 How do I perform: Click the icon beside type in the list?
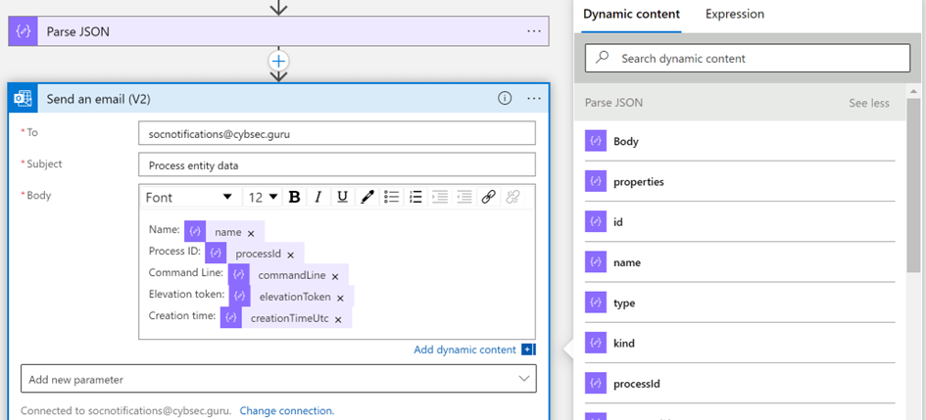(x=596, y=303)
